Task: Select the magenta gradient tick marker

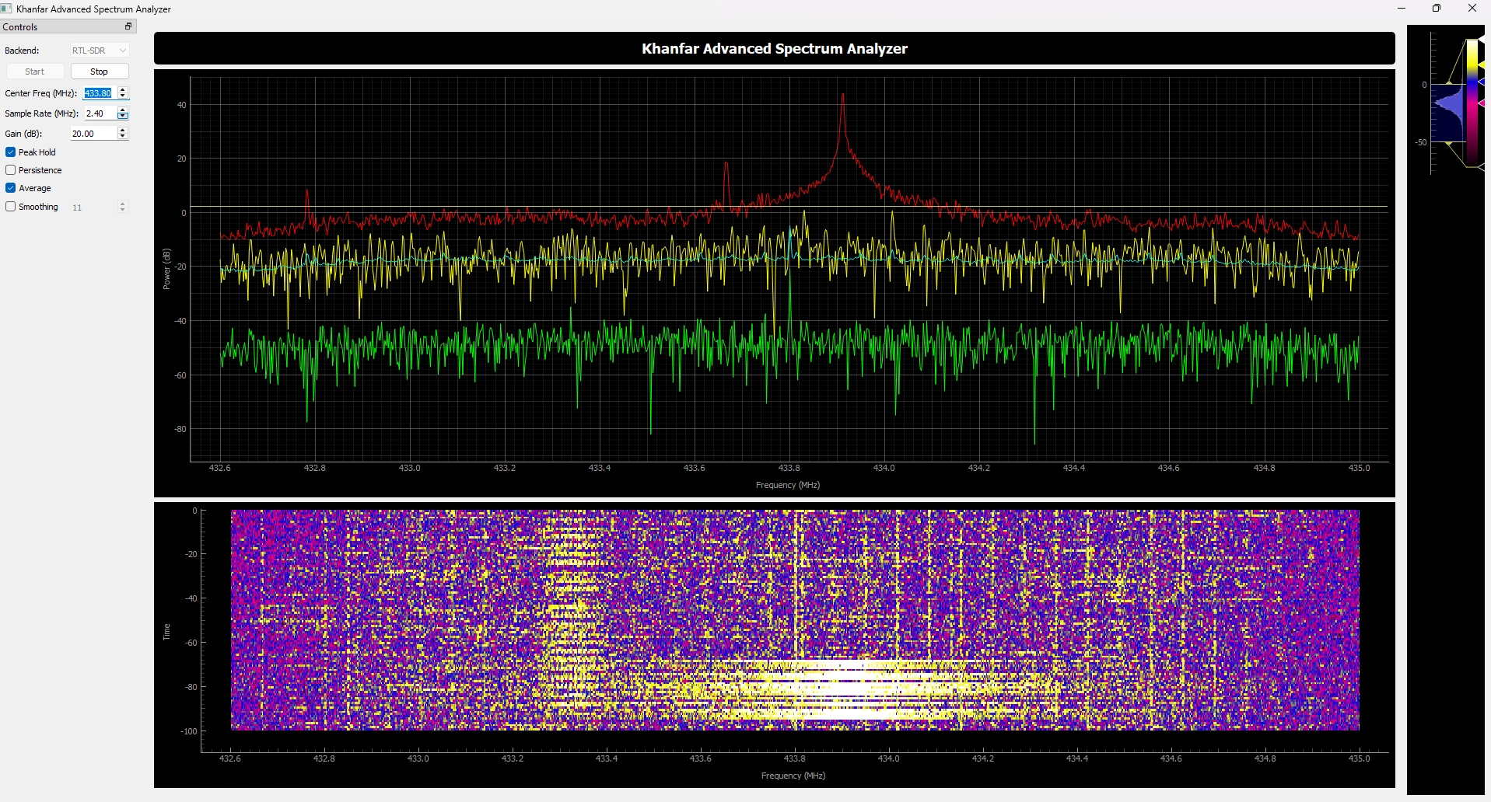Action: [x=1482, y=103]
